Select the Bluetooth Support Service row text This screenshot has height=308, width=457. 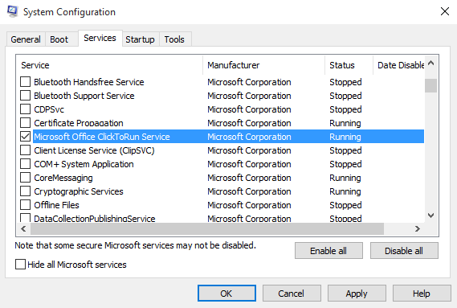pyautogui.click(x=84, y=96)
